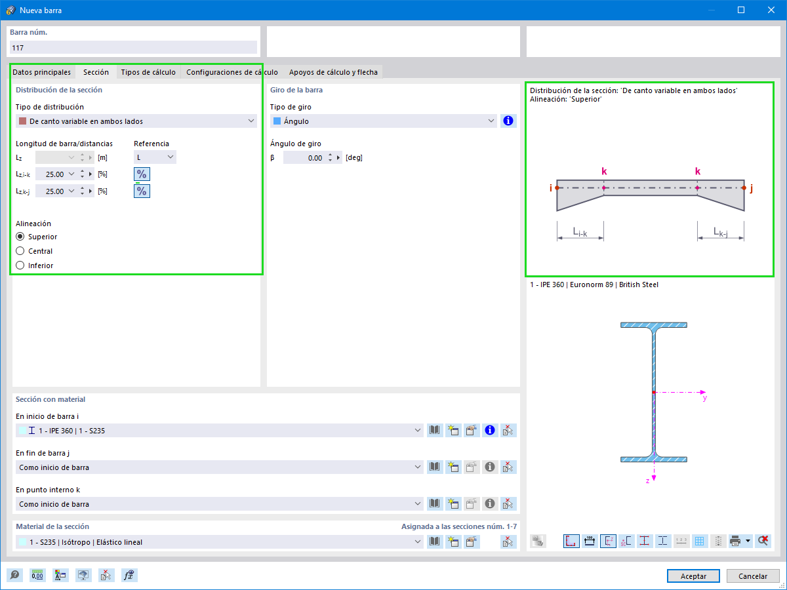Click the print icon below section preview
Image resolution: width=787 pixels, height=590 pixels.
tap(736, 541)
